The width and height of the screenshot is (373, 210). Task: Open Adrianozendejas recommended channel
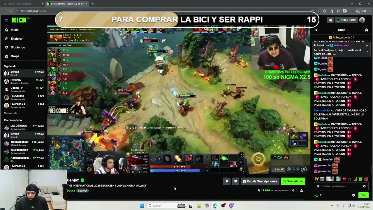[24, 159]
